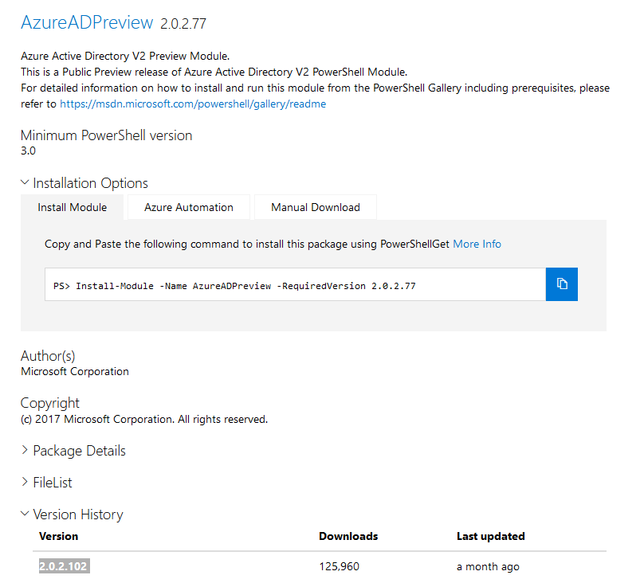Open version 2.0.2.102 details
The height and width of the screenshot is (579, 644).
[x=64, y=565]
